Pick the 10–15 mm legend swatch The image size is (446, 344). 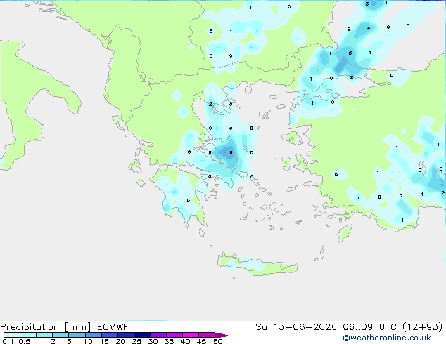[x=93, y=335]
